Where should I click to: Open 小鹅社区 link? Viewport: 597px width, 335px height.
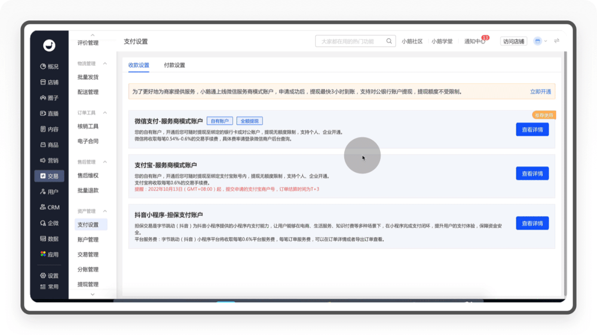[x=412, y=41]
